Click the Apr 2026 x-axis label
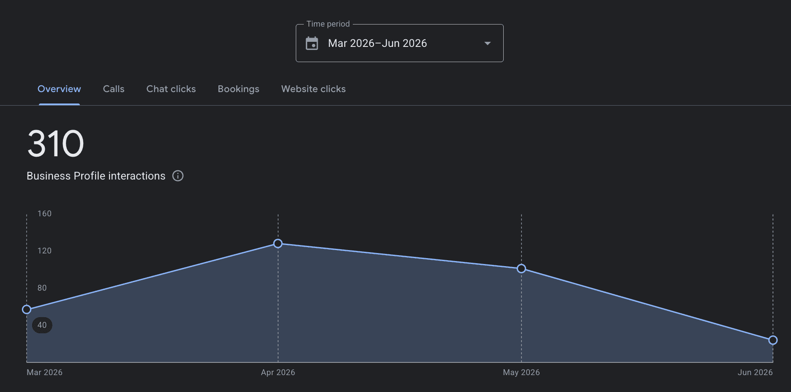 click(278, 373)
